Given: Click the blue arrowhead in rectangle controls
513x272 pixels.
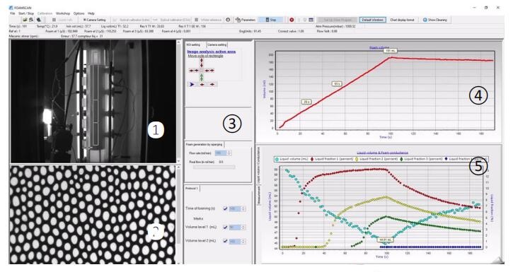Looking at the screenshot, I should coord(192,84).
